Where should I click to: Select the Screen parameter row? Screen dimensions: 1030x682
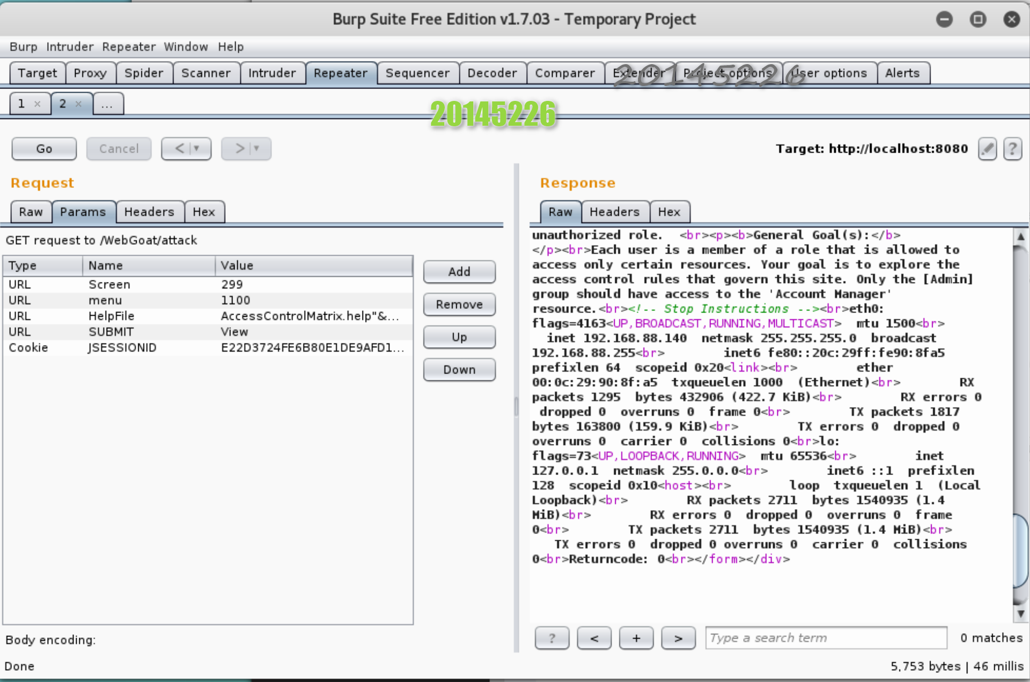click(x=208, y=285)
